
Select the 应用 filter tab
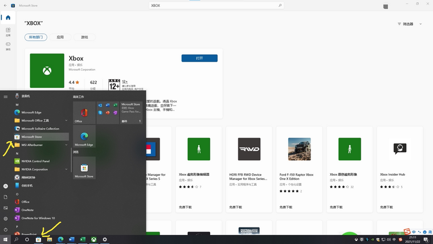(x=60, y=37)
